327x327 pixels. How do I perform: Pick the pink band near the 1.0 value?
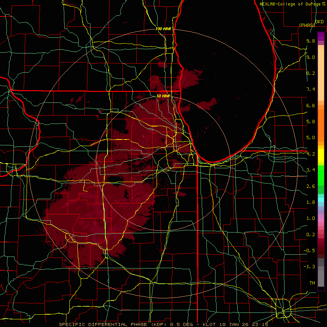click(321, 220)
